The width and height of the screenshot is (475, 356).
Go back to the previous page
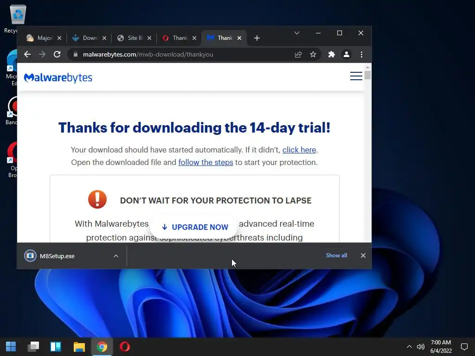(x=27, y=54)
